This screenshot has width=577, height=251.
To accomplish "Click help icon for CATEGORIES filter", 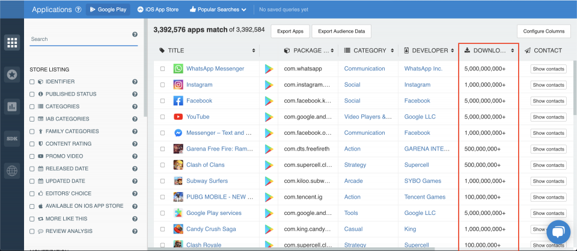I will (x=135, y=107).
